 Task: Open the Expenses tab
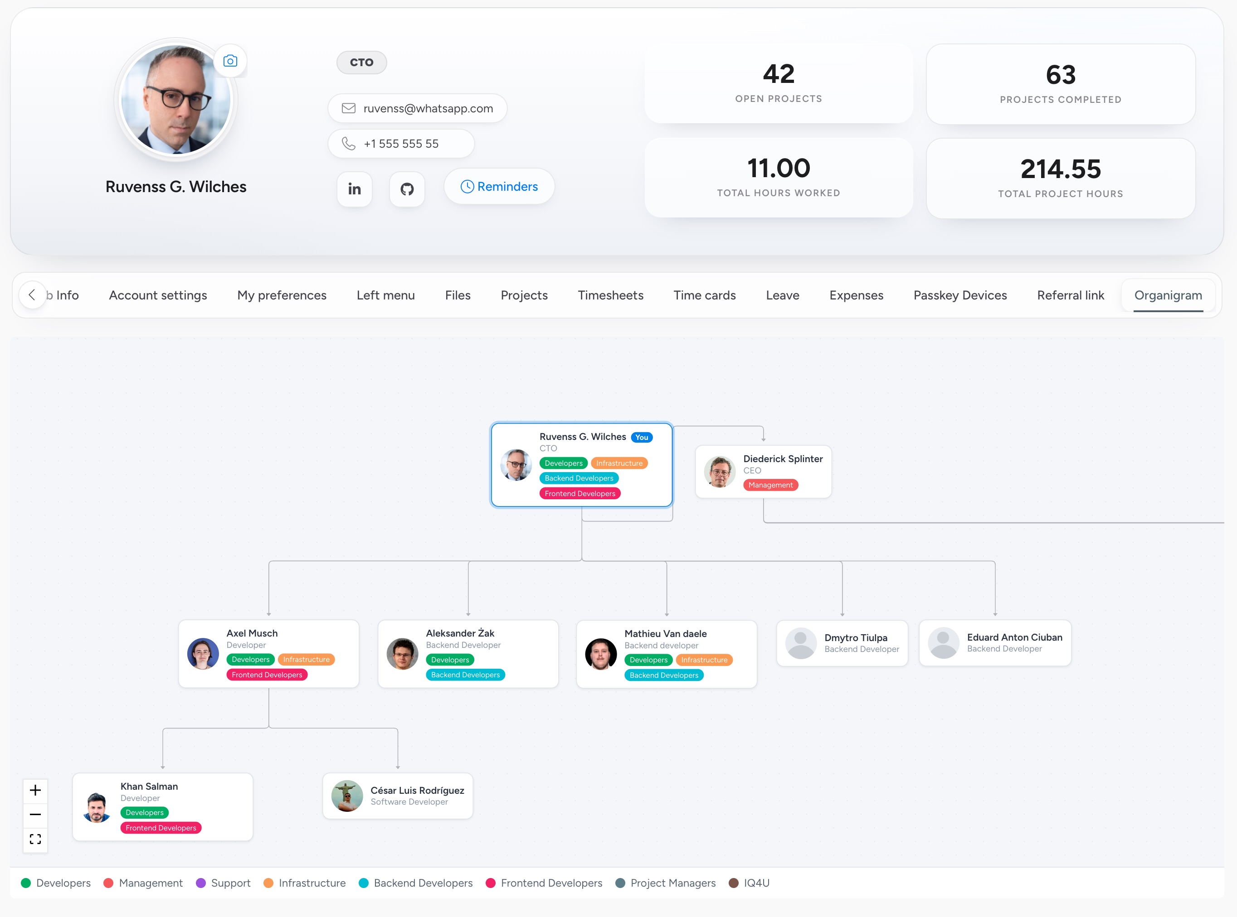[856, 295]
